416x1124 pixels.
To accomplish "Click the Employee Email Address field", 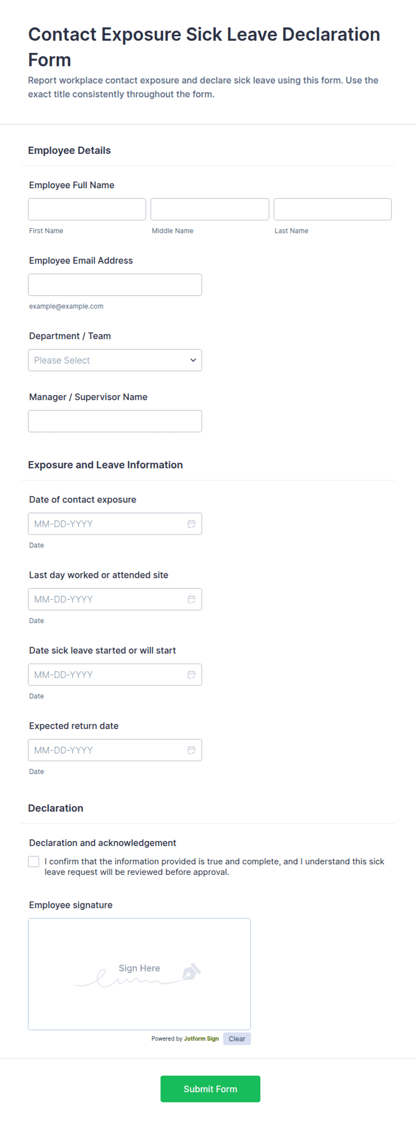I will (115, 285).
